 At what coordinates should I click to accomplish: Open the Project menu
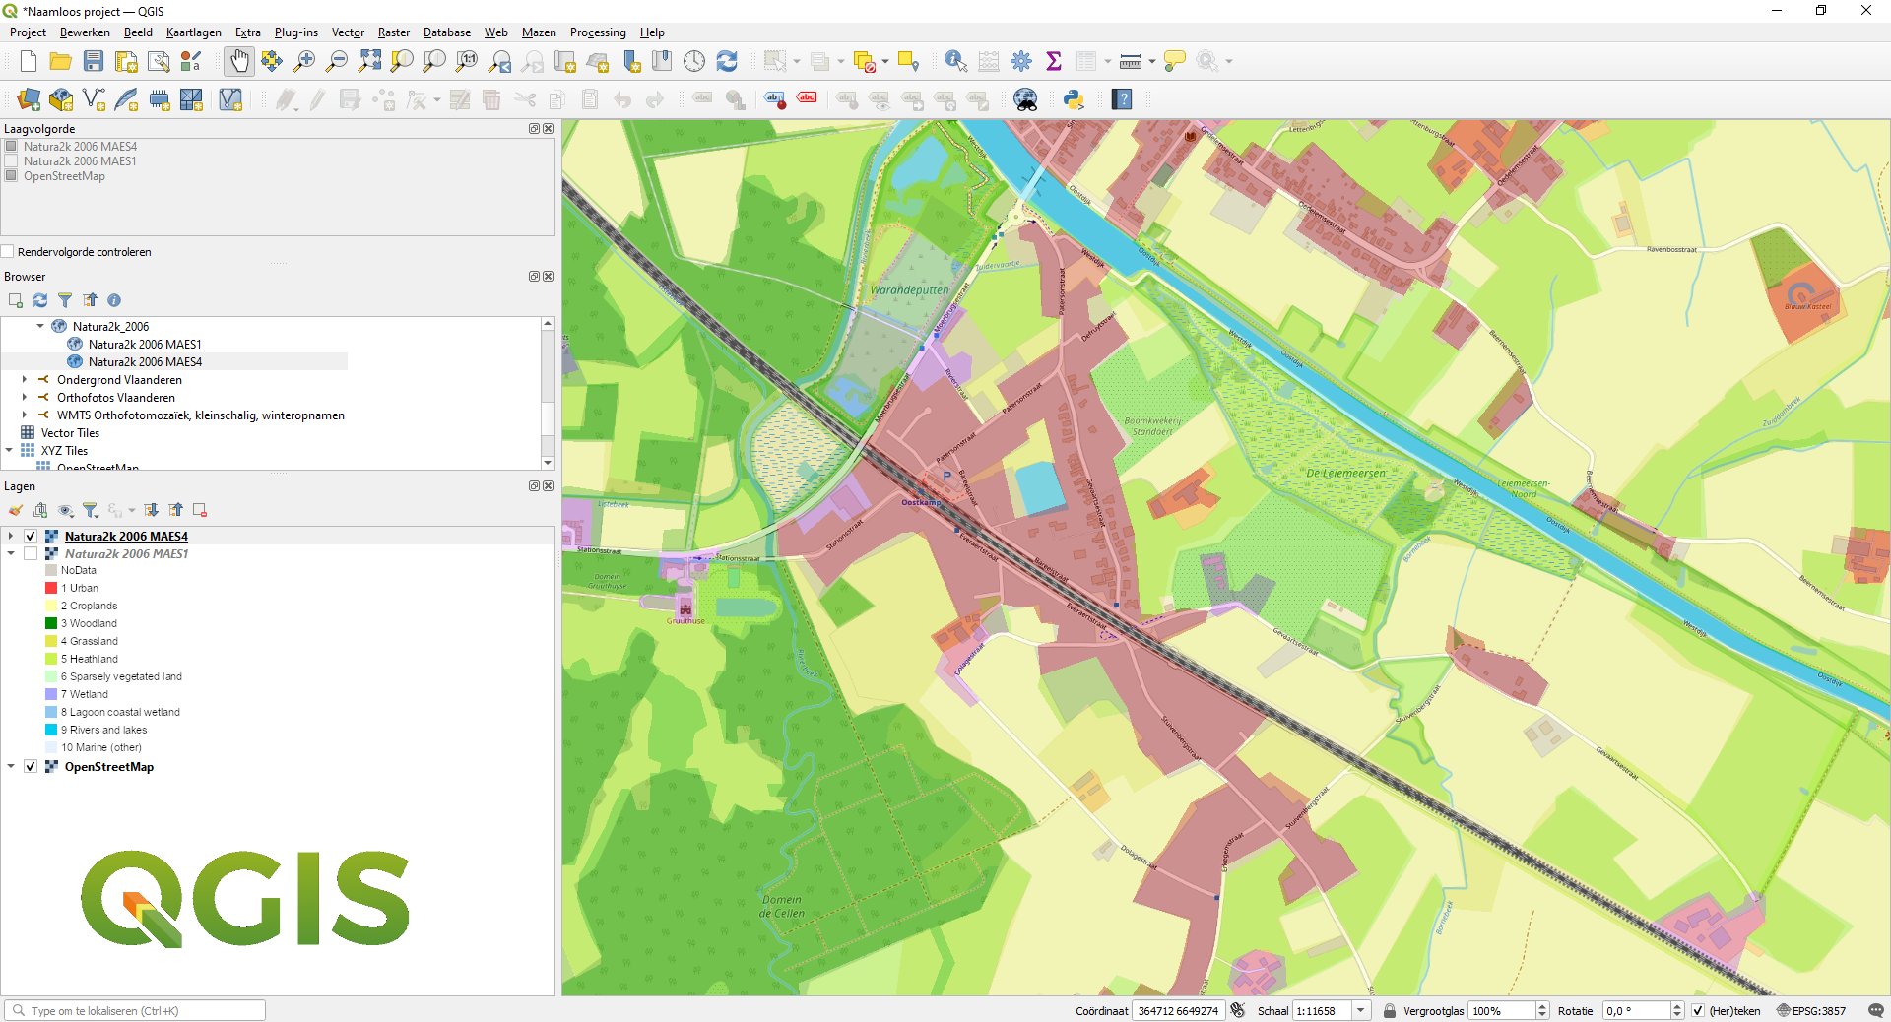pyautogui.click(x=28, y=32)
